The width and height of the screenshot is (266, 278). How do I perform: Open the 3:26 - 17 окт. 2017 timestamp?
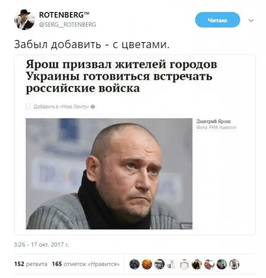41,245
